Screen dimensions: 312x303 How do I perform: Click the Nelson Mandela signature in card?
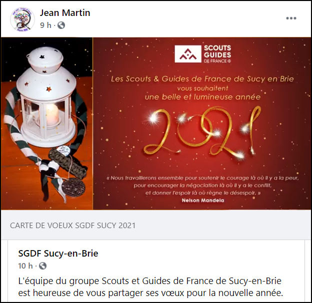click(203, 201)
